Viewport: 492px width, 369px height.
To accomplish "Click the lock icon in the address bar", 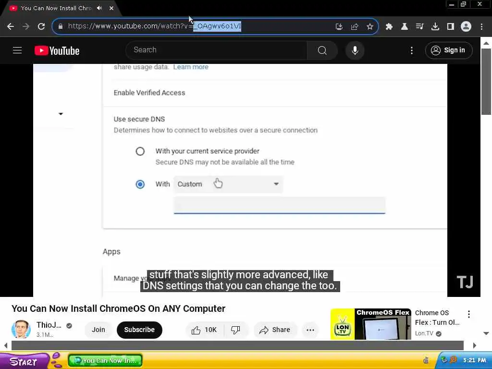I will pyautogui.click(x=61, y=26).
